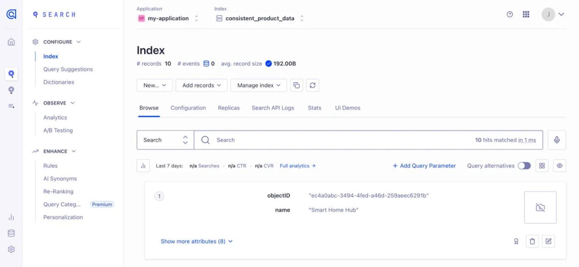Viewport: 579px width, 267px height.
Task: Switch to the Configuration tab
Action: coord(188,108)
